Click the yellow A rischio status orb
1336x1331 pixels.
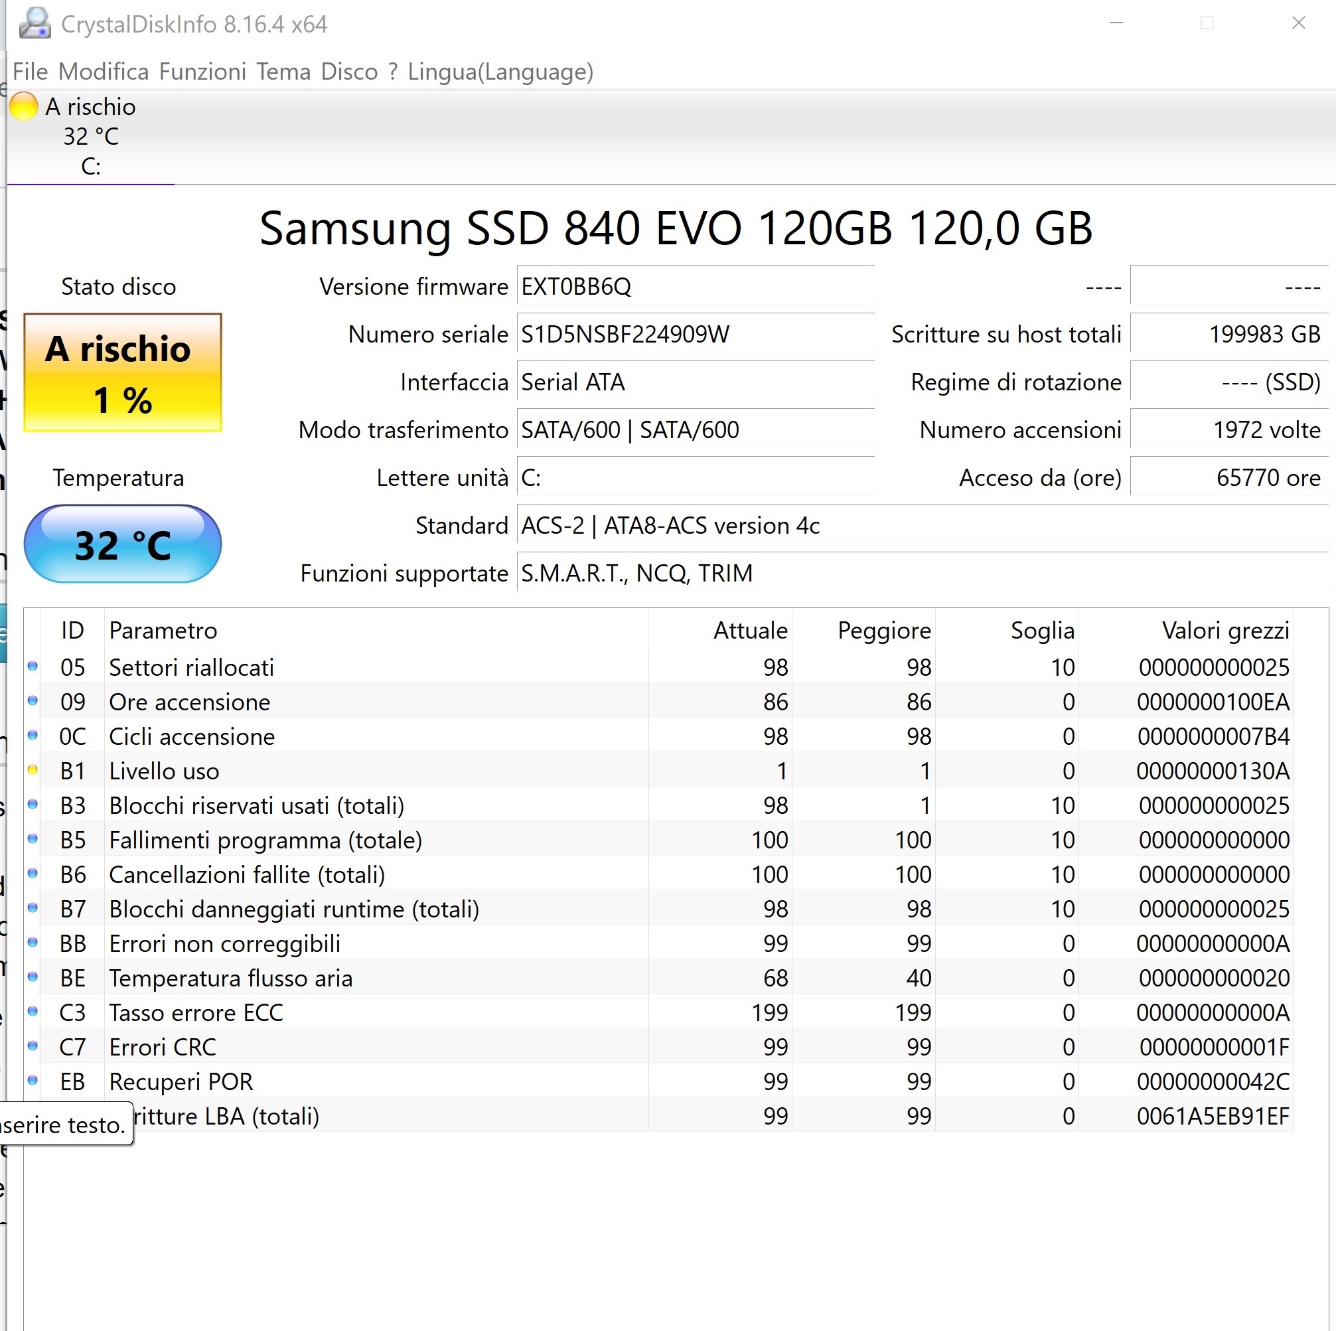click(23, 106)
